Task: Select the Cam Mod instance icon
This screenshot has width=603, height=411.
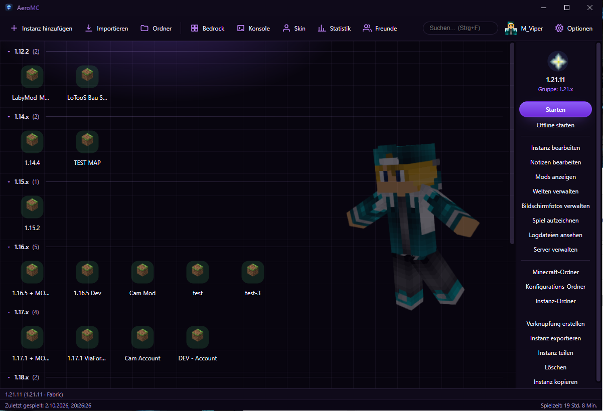Action: (142, 272)
